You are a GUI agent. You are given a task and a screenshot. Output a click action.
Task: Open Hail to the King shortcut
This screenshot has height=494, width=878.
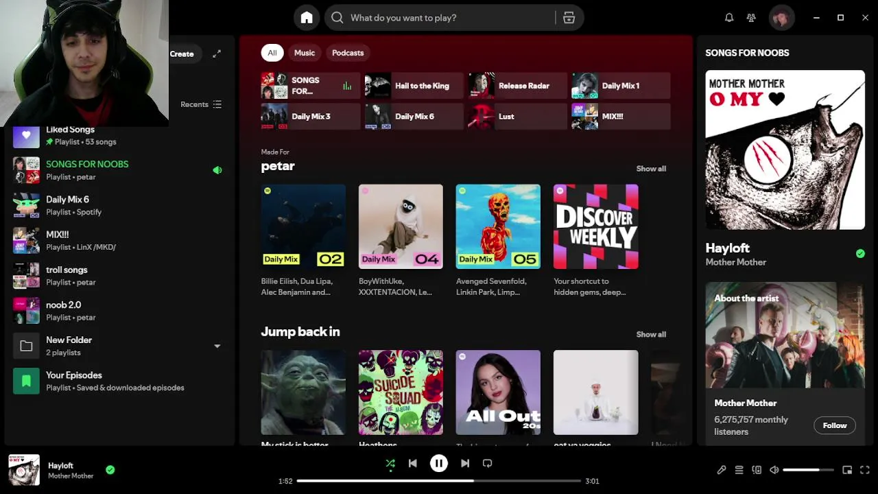coord(414,86)
